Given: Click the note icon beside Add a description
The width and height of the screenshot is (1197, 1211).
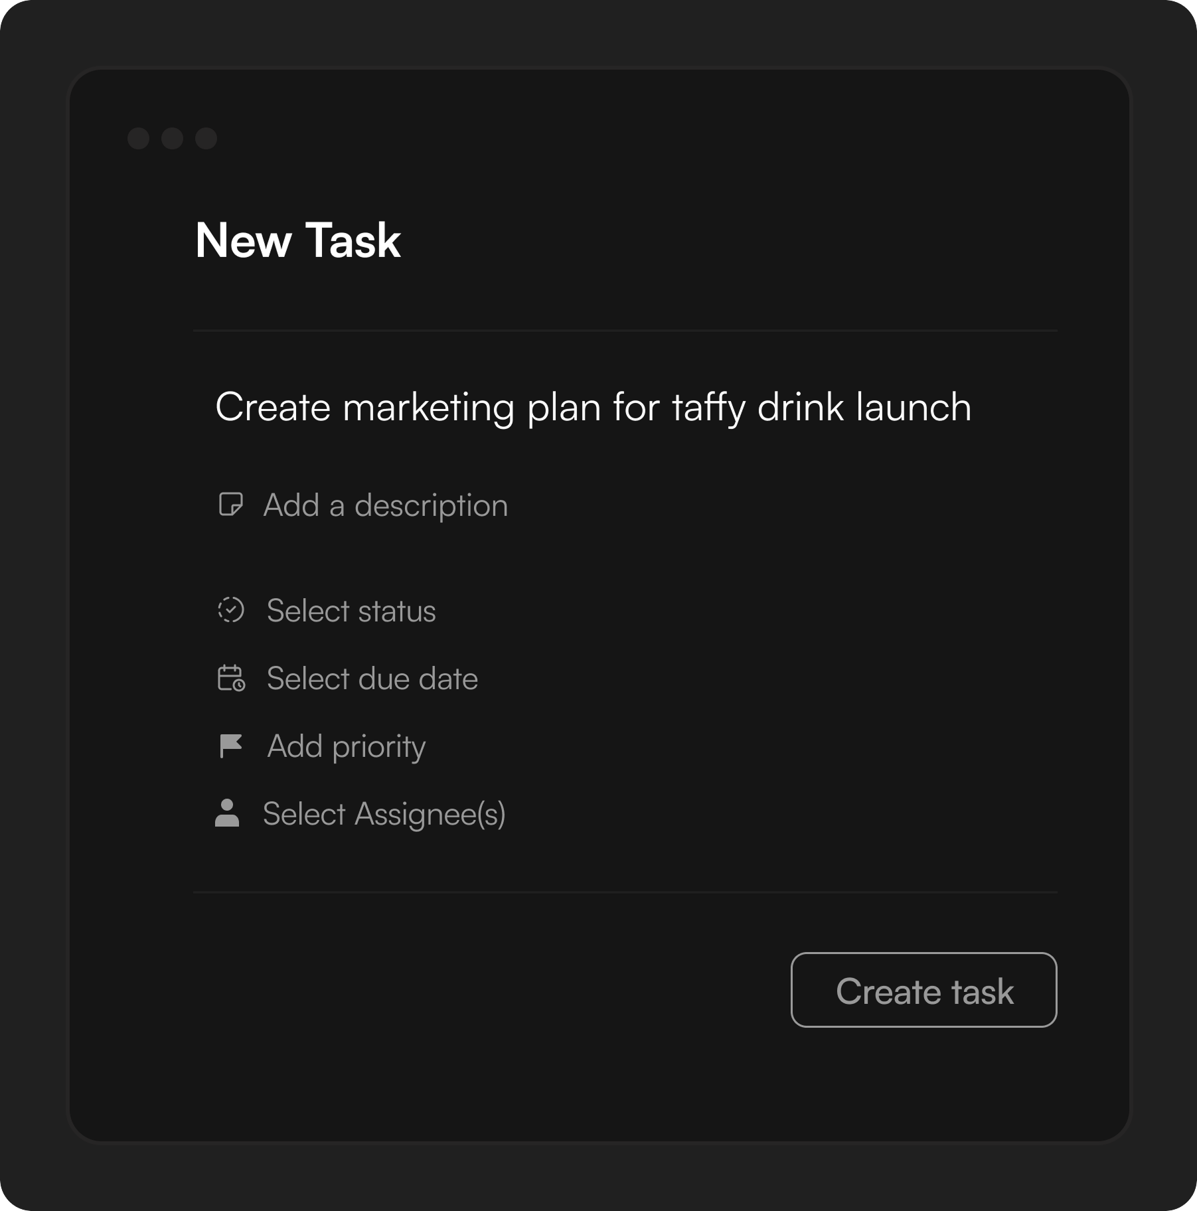Looking at the screenshot, I should point(230,505).
